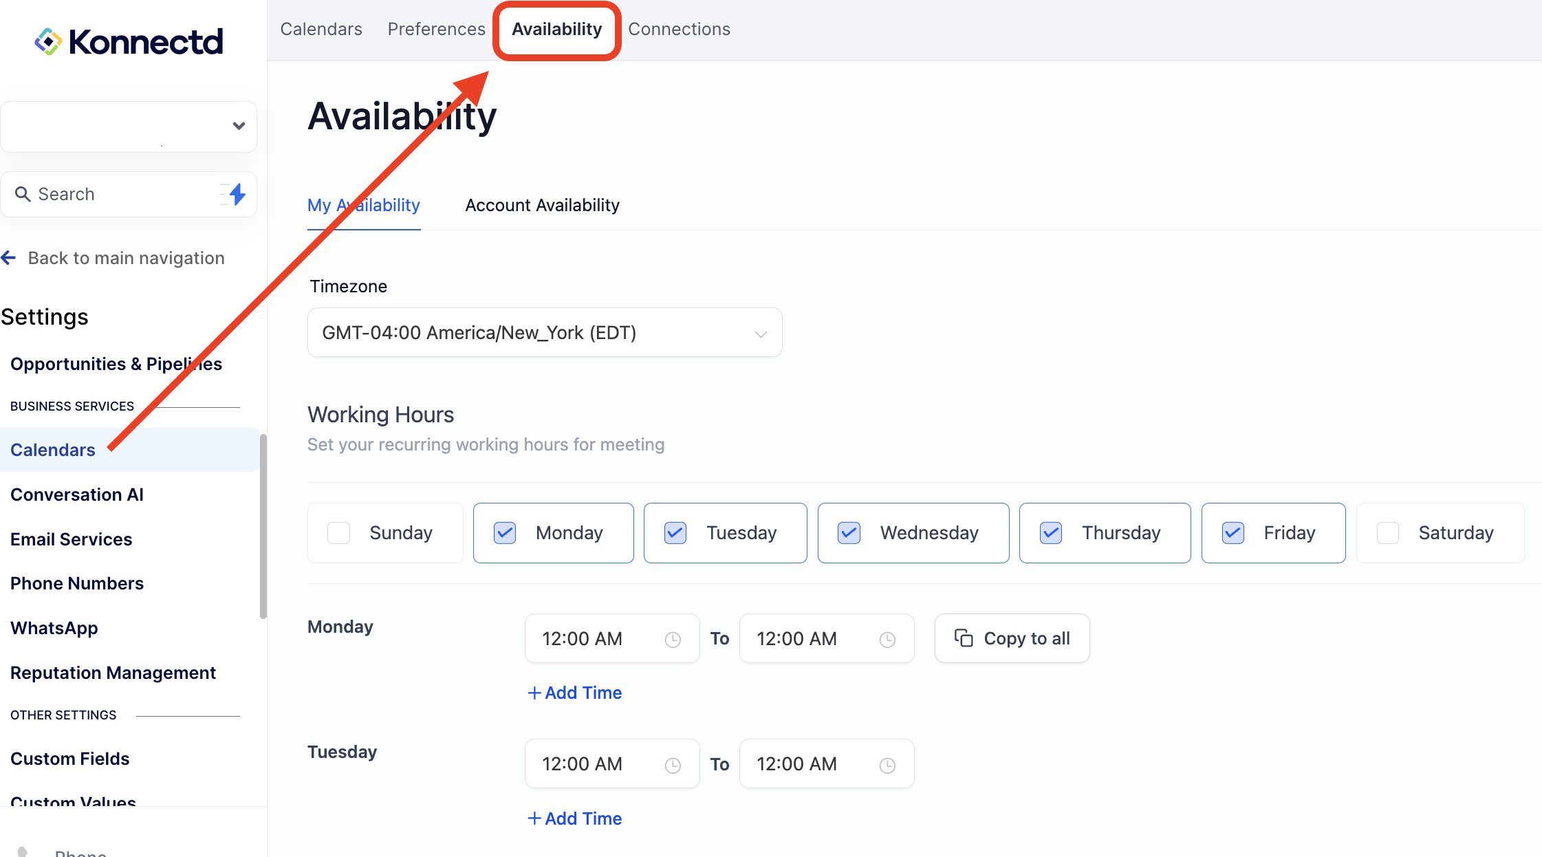Open Tuesday end time clock icon
The width and height of the screenshot is (1542, 857).
coord(887,765)
